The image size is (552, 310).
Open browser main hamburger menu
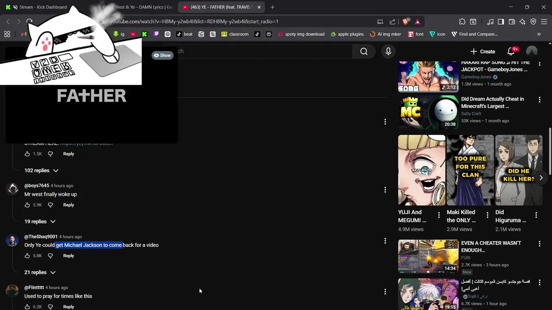(x=544, y=22)
